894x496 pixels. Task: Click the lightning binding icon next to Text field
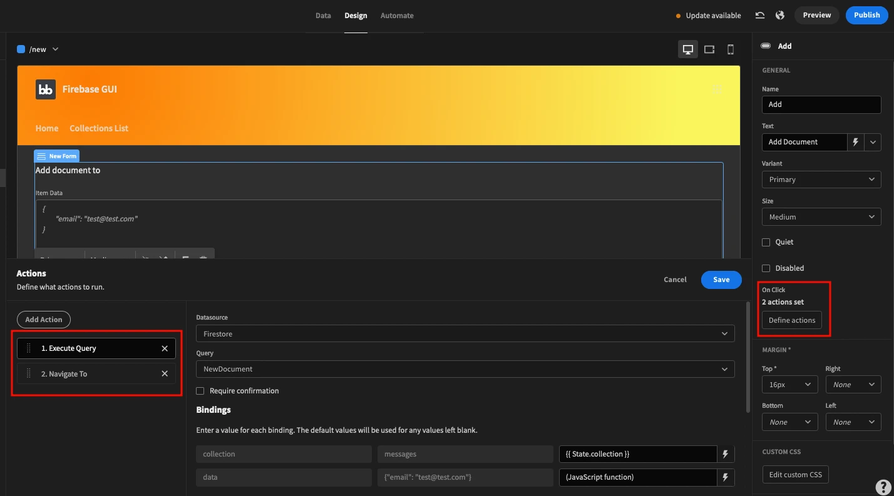tap(856, 142)
